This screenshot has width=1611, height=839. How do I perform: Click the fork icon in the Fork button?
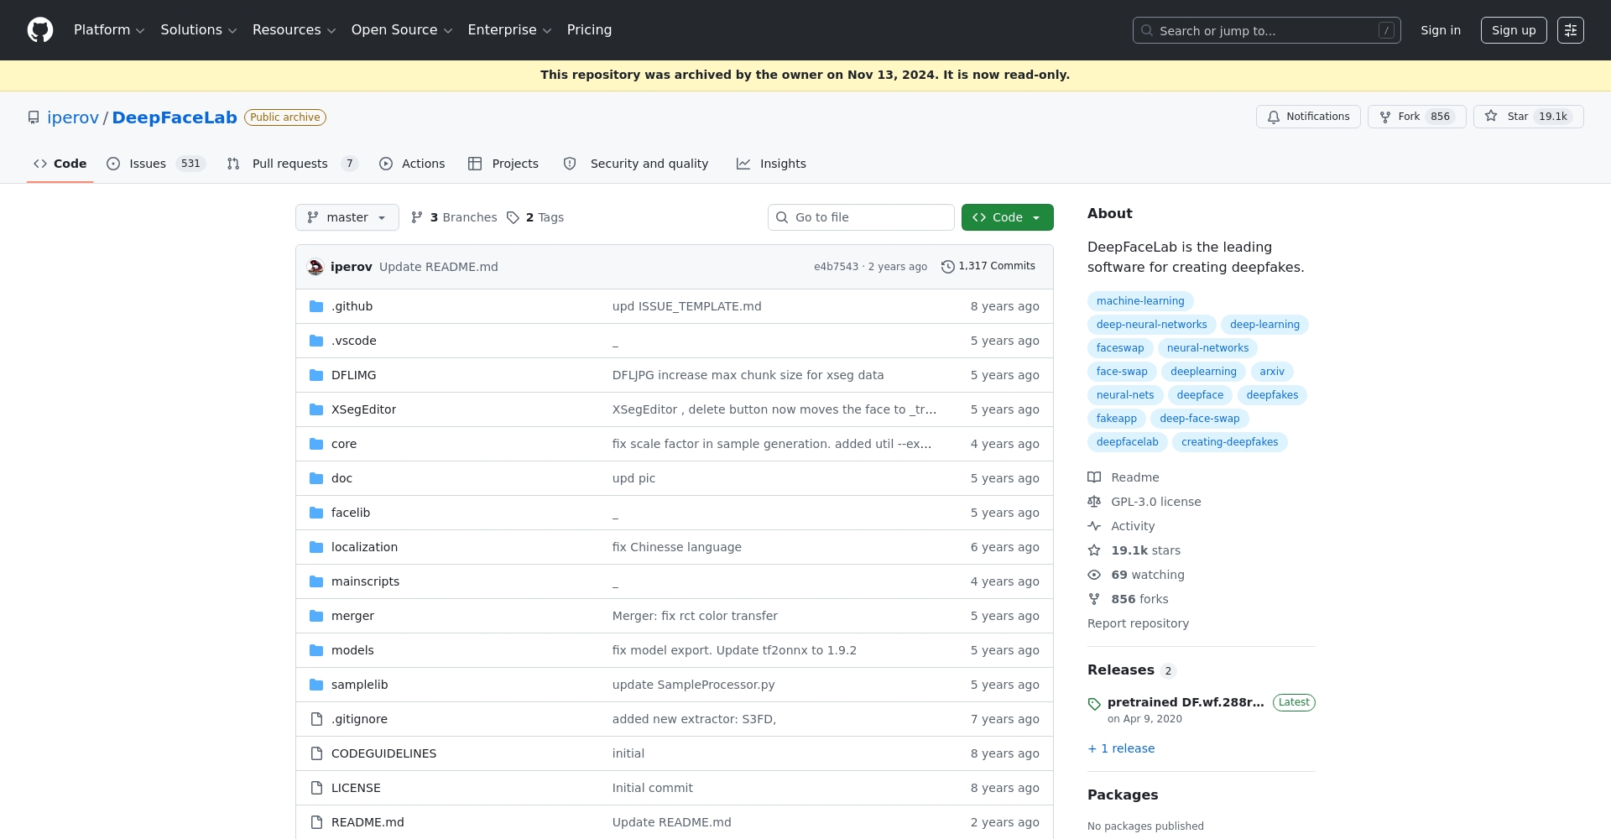1385,117
